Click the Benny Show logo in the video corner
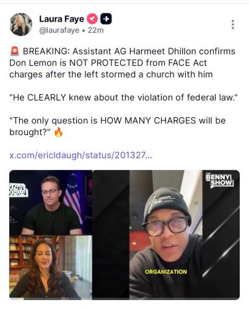Image resolution: width=249 pixels, height=310 pixels. click(x=220, y=180)
